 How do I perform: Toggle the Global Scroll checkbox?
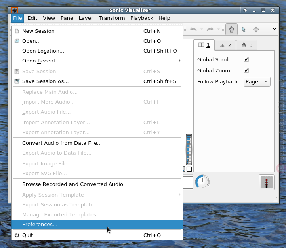(246, 59)
